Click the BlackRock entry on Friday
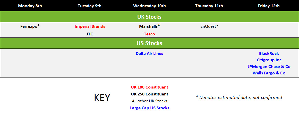 (269, 54)
